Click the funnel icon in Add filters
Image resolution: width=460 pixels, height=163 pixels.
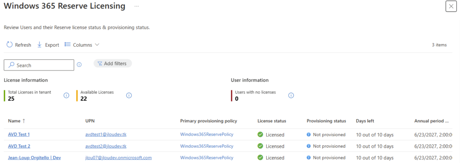pos(100,63)
